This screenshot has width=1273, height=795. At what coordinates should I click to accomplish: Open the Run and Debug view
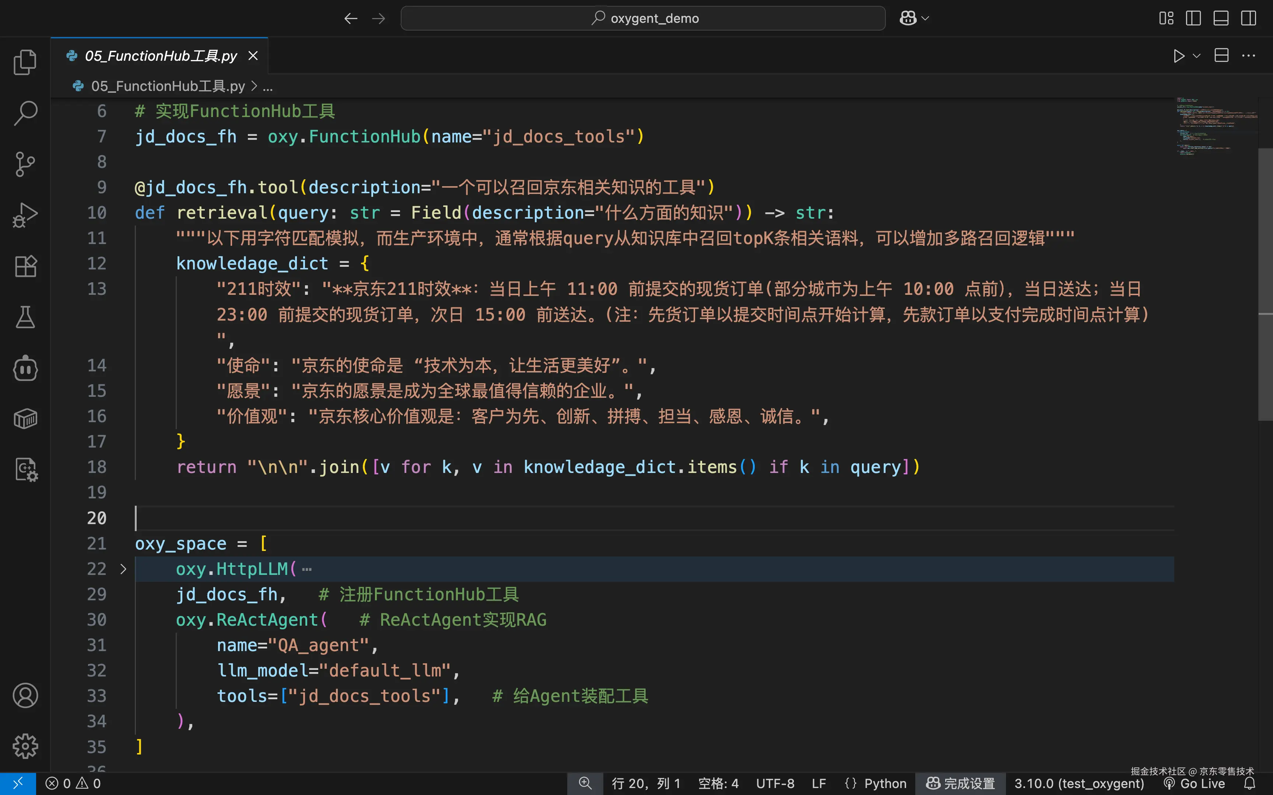25,215
